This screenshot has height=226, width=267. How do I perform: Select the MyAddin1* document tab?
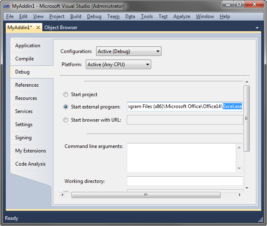[20, 28]
